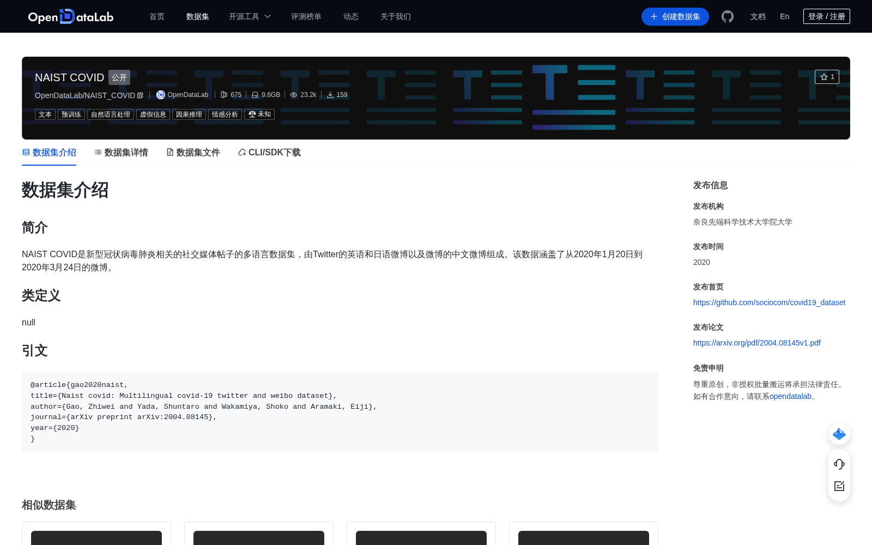Click the 情感分析 tag
This screenshot has height=545, width=872.
pos(225,114)
